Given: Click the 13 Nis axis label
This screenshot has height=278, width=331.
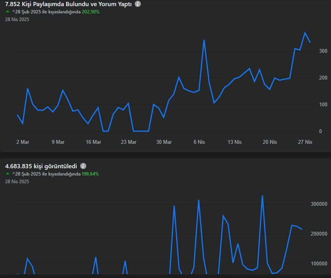Looking at the screenshot, I should [234, 142].
